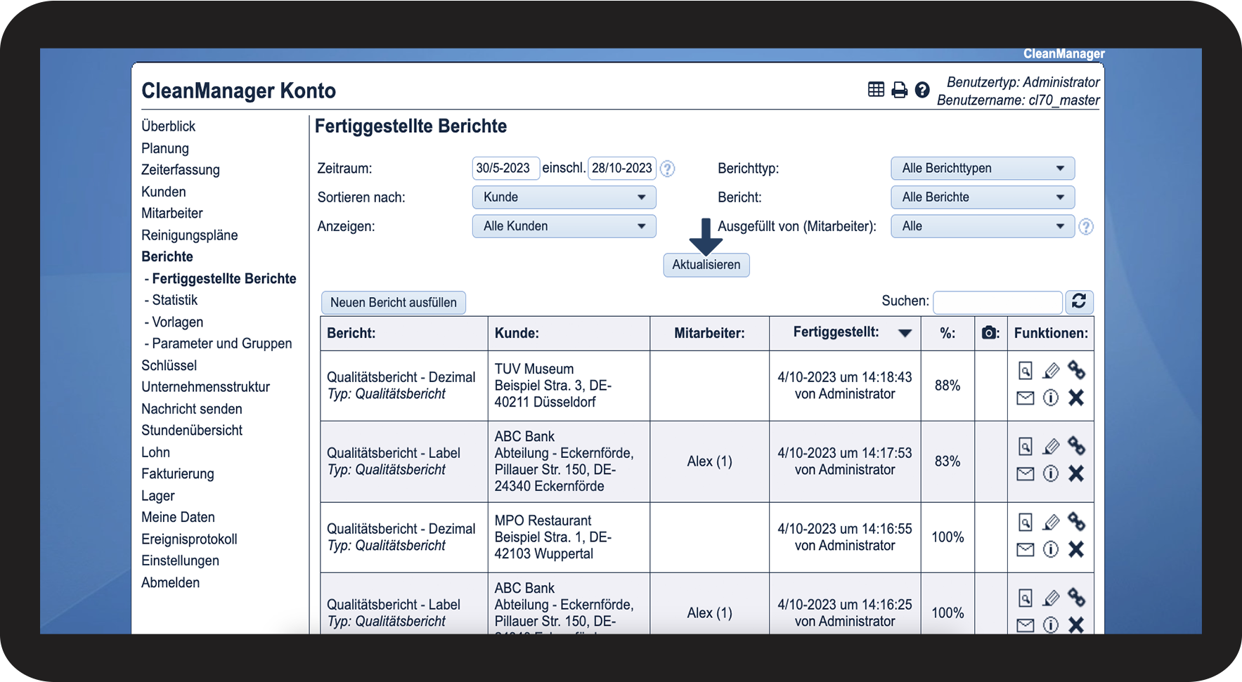Click the print icon in the header
Screen dimensions: 1242x682
899,90
